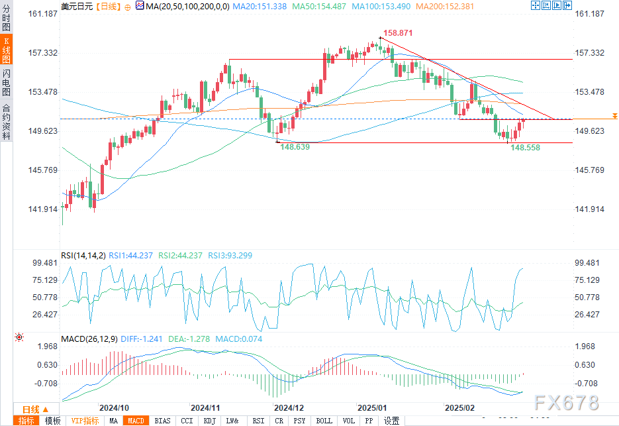Select the LW& indicator
Screen dimensions: 619x426
click(232, 421)
